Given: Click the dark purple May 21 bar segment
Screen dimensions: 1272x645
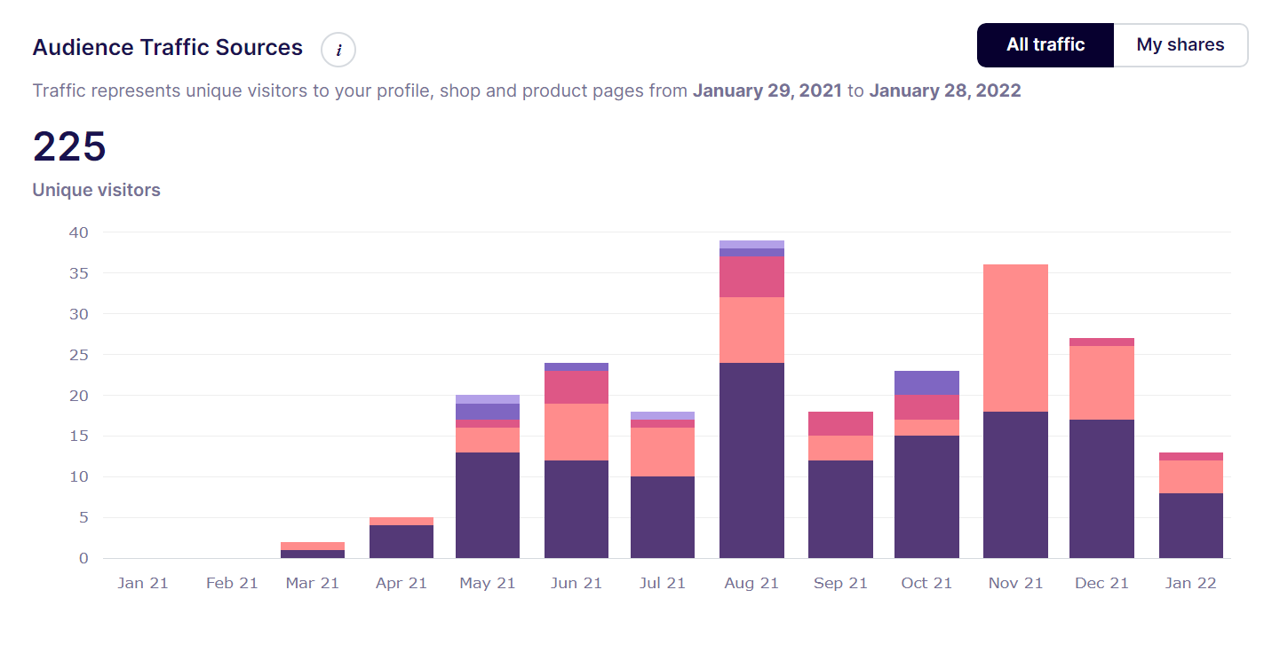Looking at the screenshot, I should pos(488,505).
